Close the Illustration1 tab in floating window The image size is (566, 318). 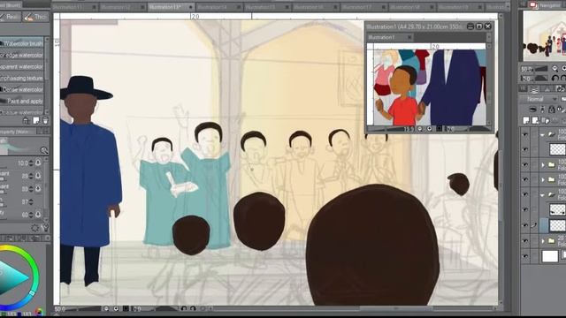[409, 37]
